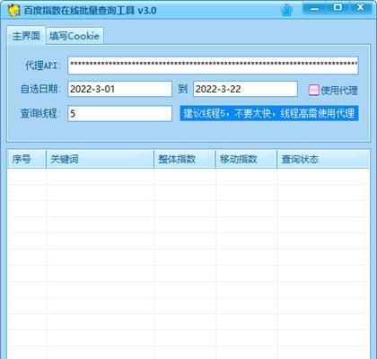
Task: Close the 百度指数 query tool window
Action: point(361,8)
